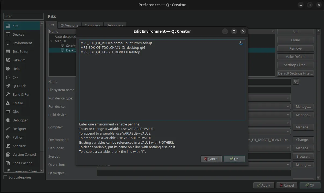324x193 pixels.
Task: Open the Devices category
Action: pos(22,34)
